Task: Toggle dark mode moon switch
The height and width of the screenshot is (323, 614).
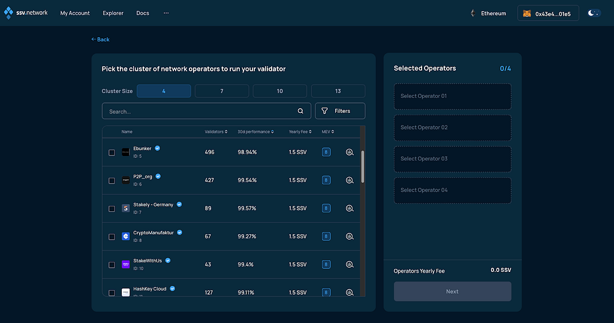Action: tap(594, 13)
